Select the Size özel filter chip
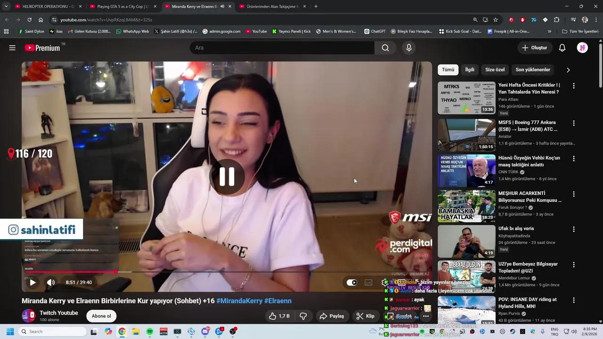The height and width of the screenshot is (339, 603). [495, 70]
